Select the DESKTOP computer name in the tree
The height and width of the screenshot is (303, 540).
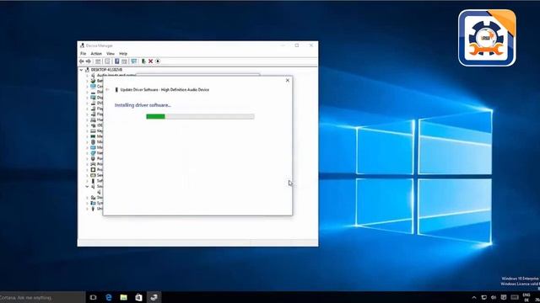tap(106, 70)
